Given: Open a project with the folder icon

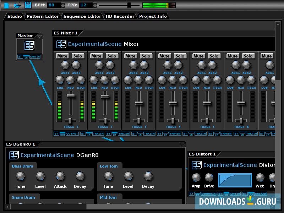Looking at the screenshot, I should (x=17, y=5).
